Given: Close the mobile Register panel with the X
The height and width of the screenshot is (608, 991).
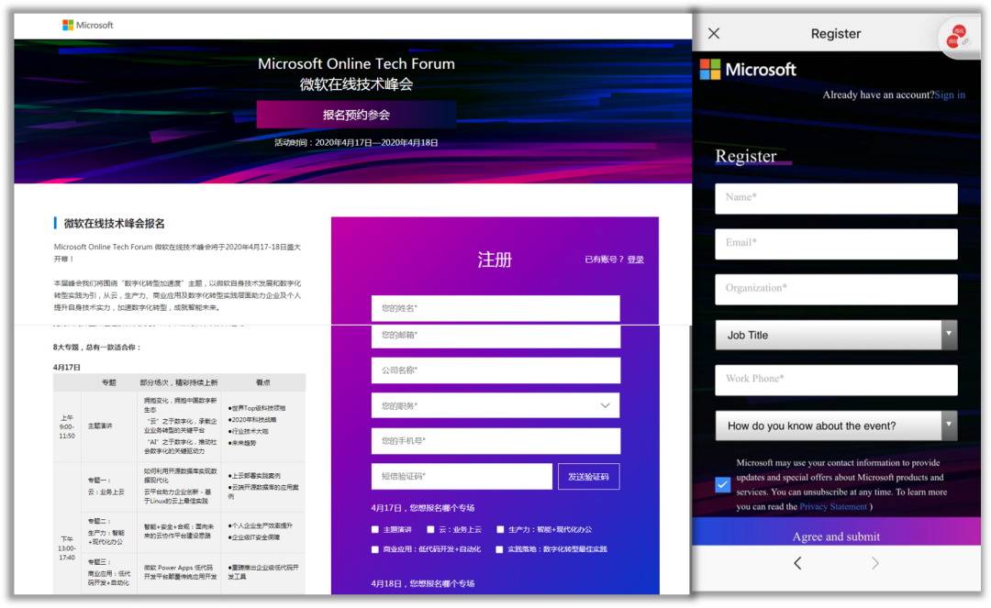Looking at the screenshot, I should click(x=714, y=33).
